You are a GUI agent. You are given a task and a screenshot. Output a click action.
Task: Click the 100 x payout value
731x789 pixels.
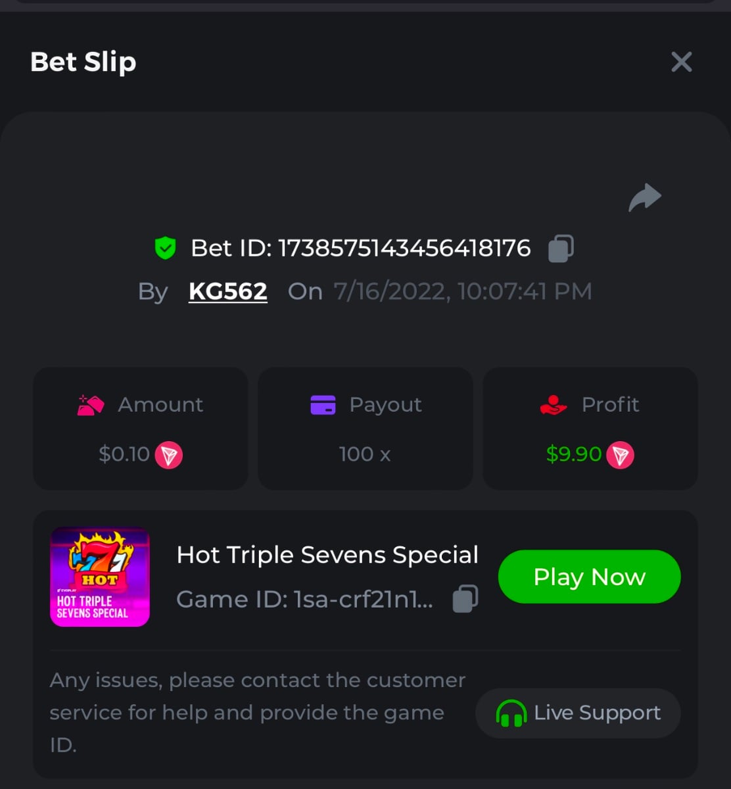[x=365, y=454]
